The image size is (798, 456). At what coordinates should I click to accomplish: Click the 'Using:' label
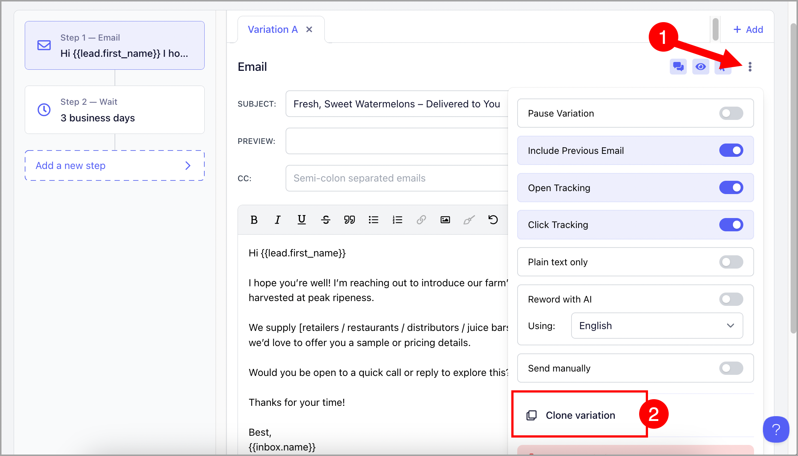541,326
